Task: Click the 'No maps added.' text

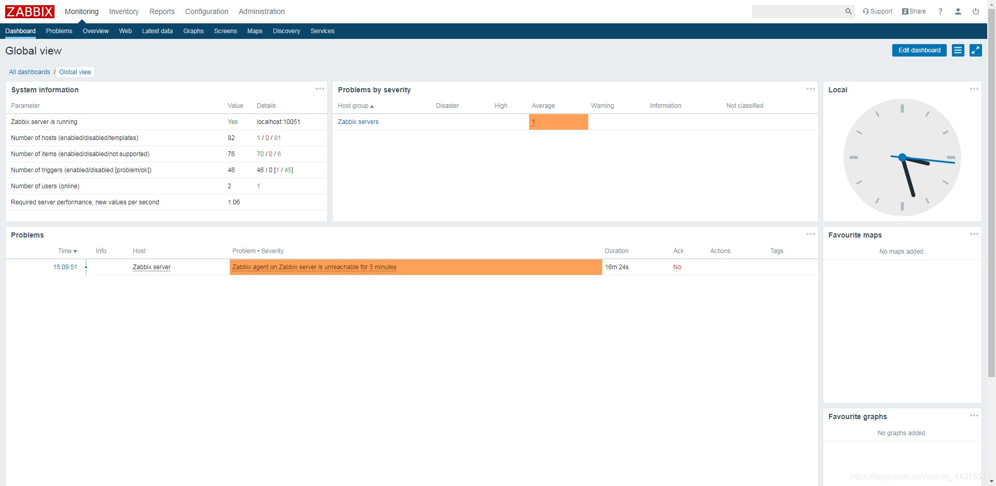Action: [902, 252]
